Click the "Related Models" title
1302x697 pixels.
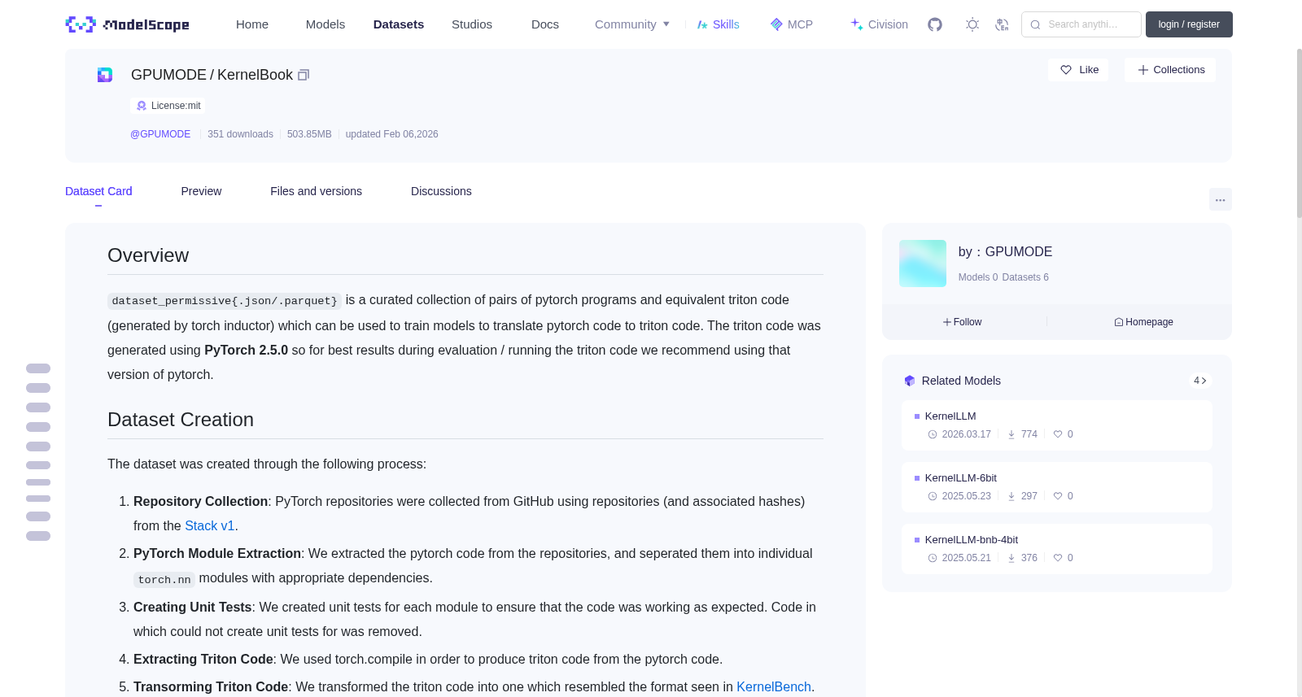pyautogui.click(x=961, y=381)
